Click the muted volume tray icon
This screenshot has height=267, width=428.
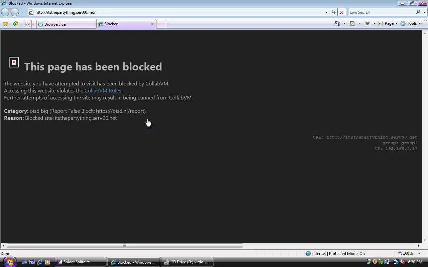402,262
